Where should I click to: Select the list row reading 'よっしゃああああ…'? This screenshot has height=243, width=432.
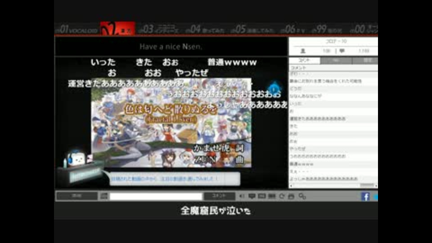tap(333, 179)
